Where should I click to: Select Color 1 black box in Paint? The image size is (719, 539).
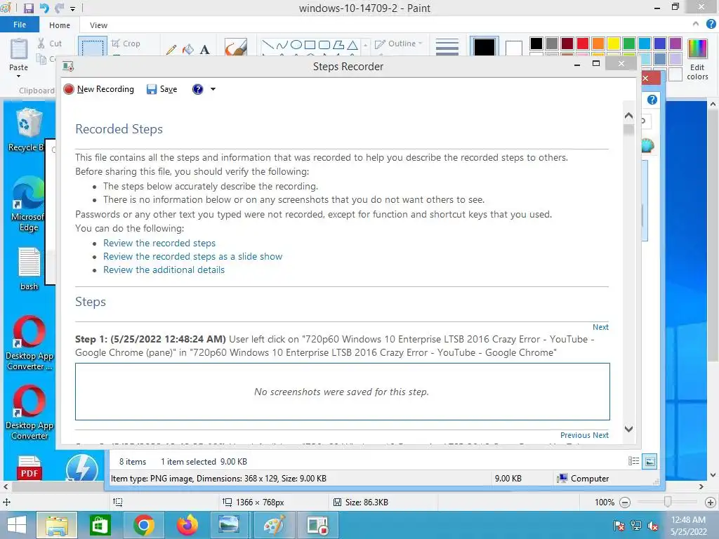[484, 47]
